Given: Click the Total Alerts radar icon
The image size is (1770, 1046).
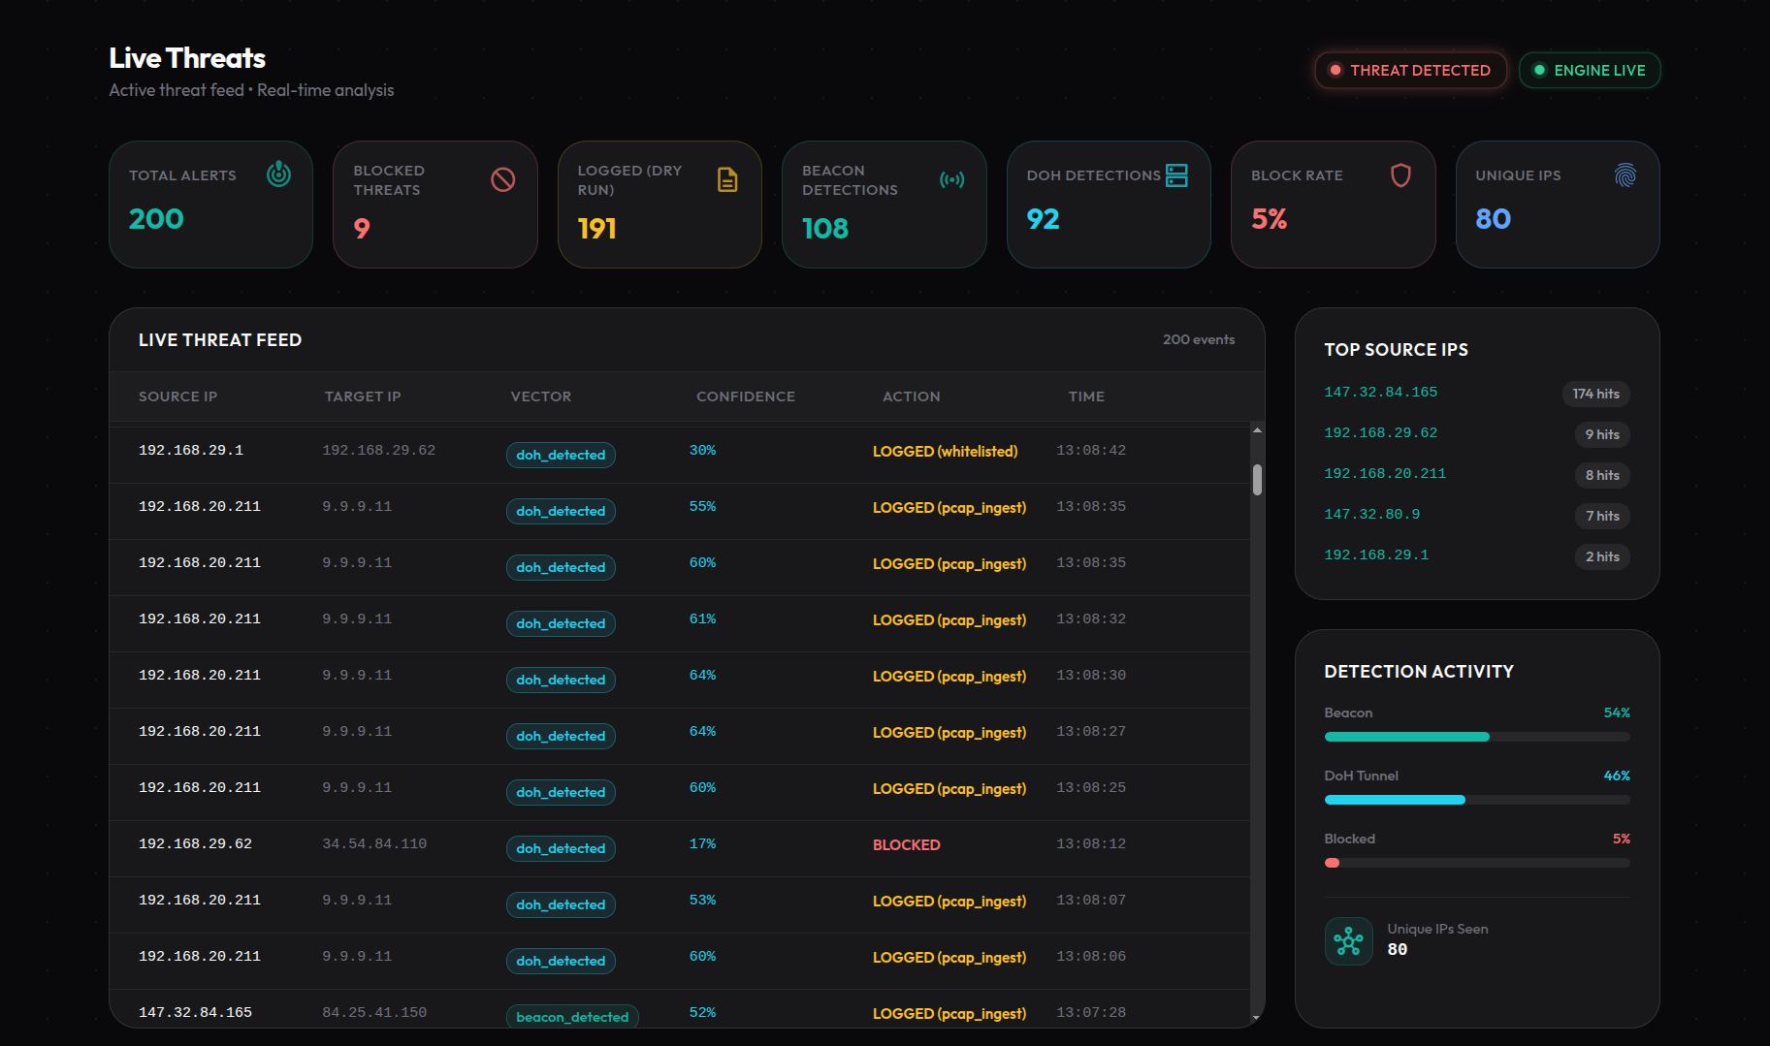Looking at the screenshot, I should pyautogui.click(x=278, y=174).
